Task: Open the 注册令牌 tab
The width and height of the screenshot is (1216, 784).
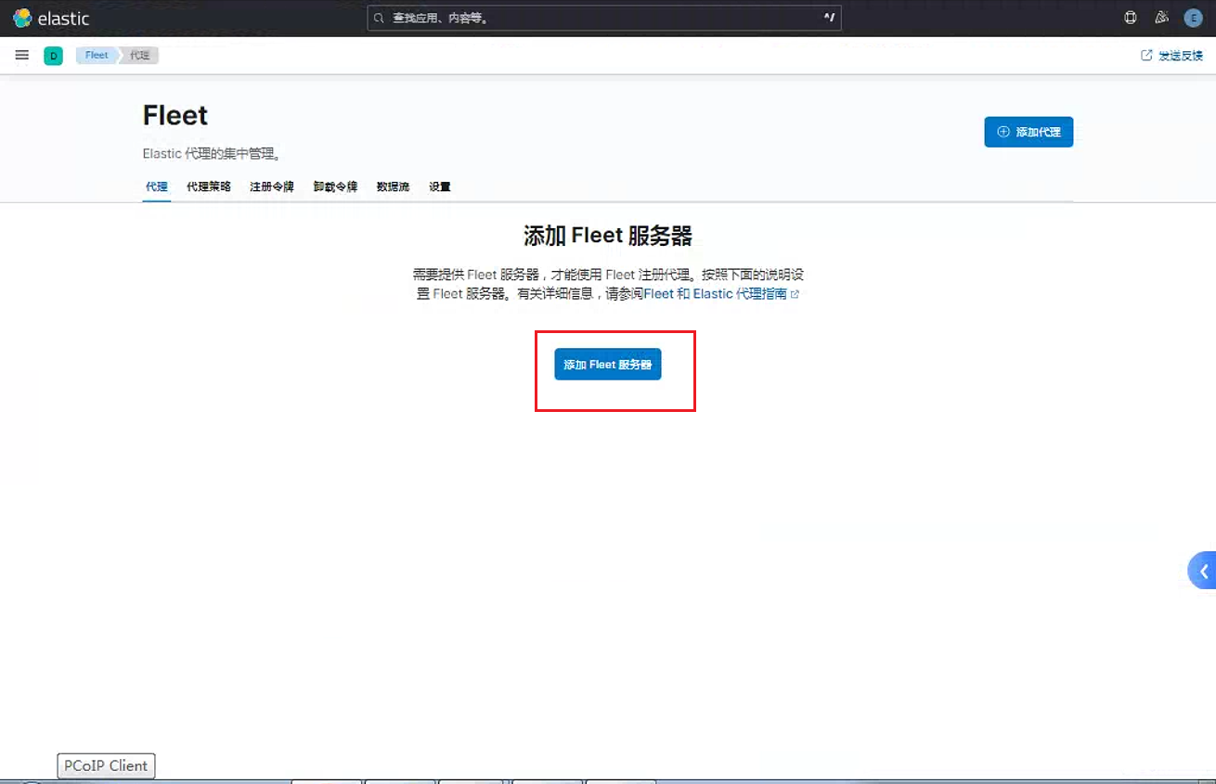Action: click(272, 186)
